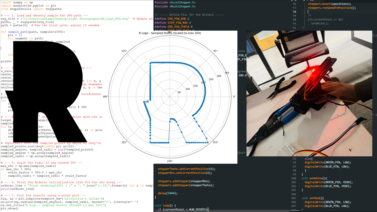The height and width of the screenshot is (212, 377).
Task: Click the radial tick label 100 on the plot
Action: tap(187, 89)
